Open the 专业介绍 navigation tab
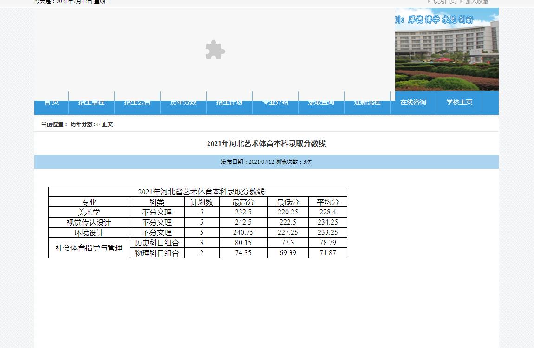This screenshot has height=348, width=534. pos(275,103)
